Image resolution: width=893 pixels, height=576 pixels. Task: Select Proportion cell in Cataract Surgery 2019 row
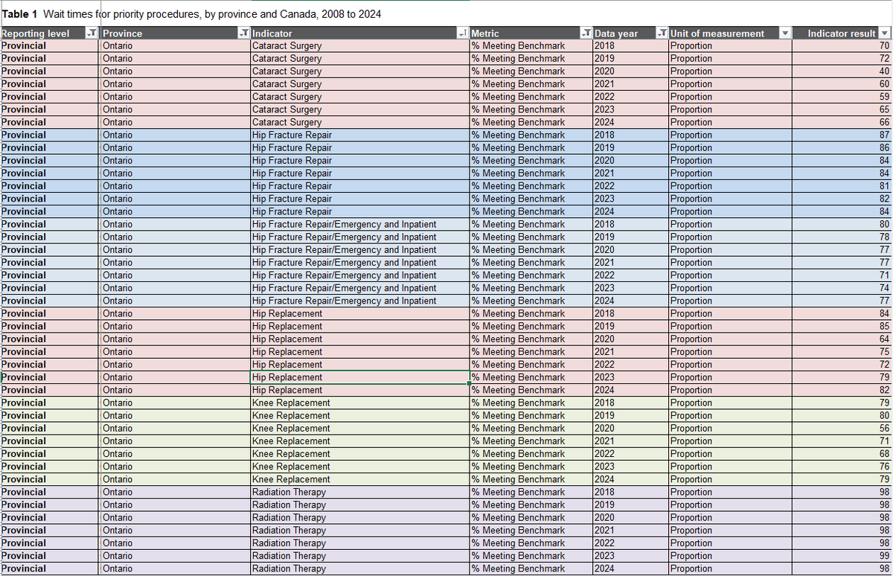click(x=730, y=58)
